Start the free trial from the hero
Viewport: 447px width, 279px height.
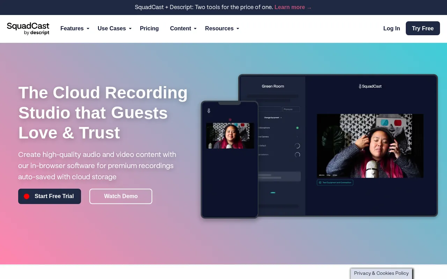pos(50,196)
